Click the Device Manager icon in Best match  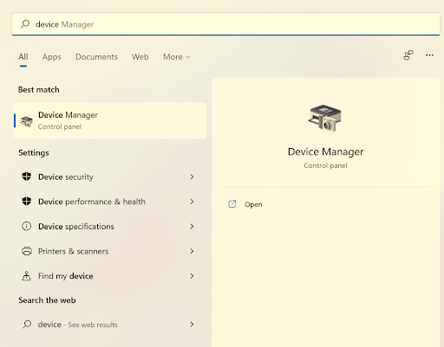coord(27,121)
